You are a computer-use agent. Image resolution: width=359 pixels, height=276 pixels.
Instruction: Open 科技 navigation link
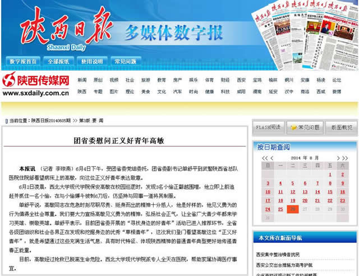pyautogui.click(x=225, y=91)
